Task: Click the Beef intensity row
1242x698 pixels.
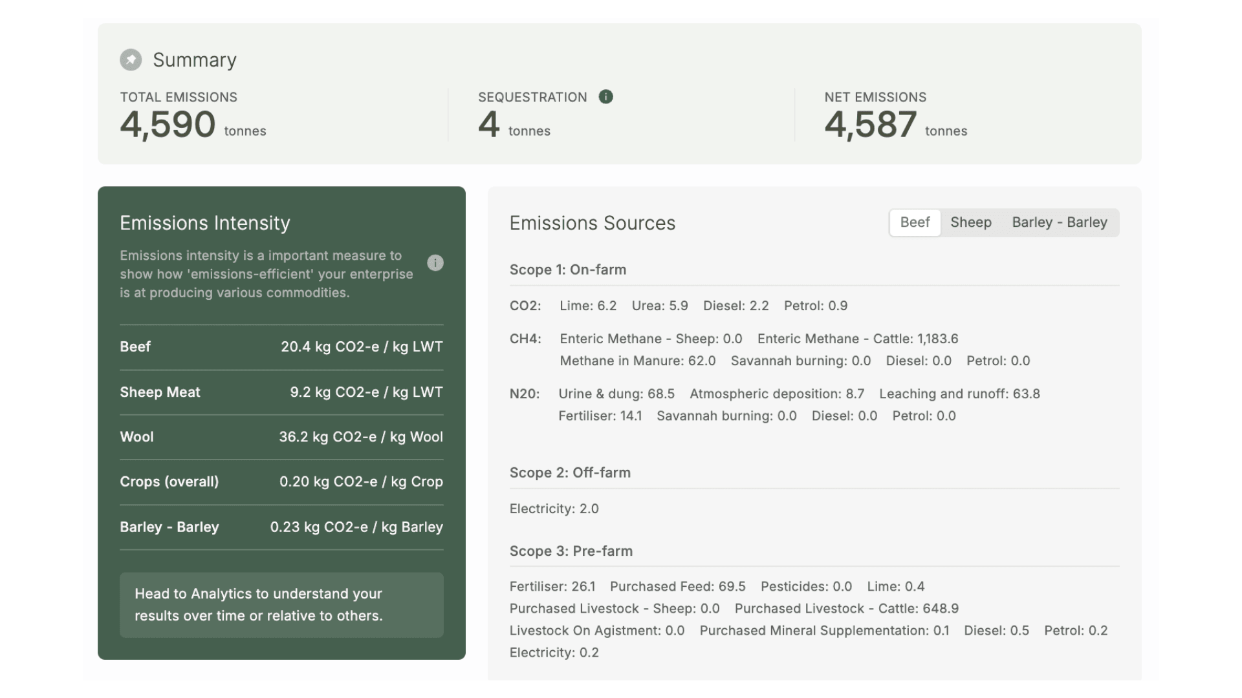Action: pyautogui.click(x=281, y=347)
